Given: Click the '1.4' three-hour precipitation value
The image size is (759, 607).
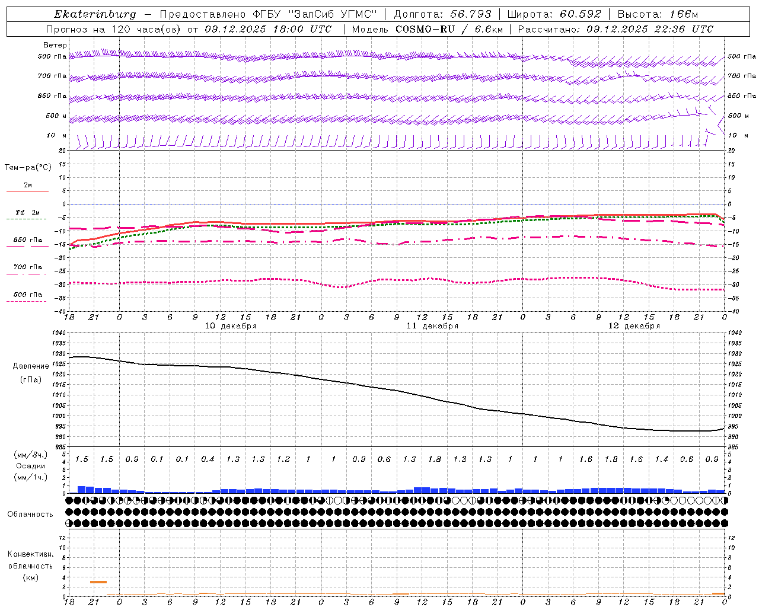Looking at the screenshot, I should (662, 459).
